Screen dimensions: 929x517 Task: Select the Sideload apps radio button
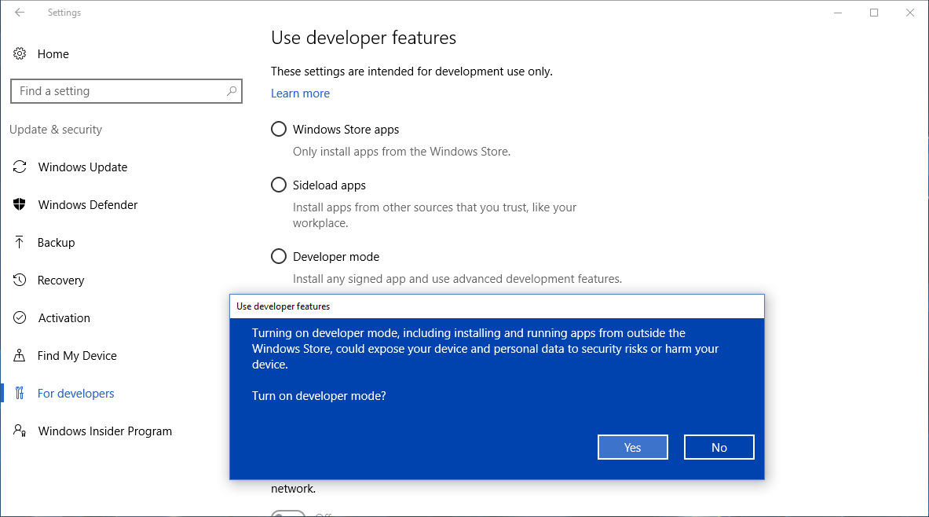click(279, 185)
